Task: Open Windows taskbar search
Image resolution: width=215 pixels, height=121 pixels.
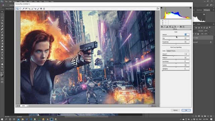Action: (x=6, y=119)
